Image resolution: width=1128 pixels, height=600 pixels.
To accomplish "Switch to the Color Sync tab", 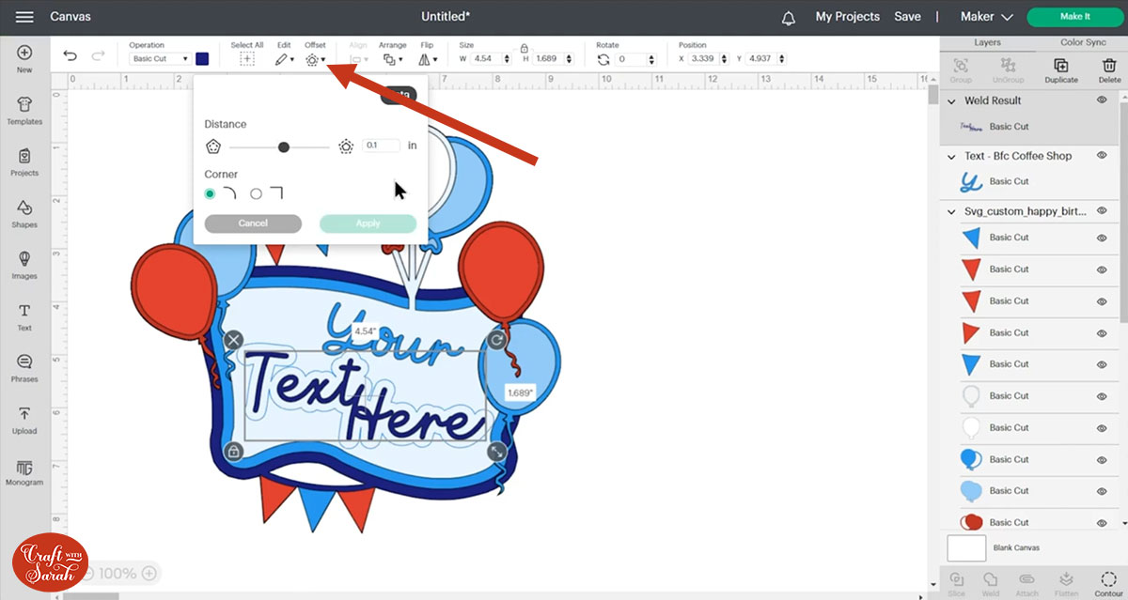I will (1083, 42).
